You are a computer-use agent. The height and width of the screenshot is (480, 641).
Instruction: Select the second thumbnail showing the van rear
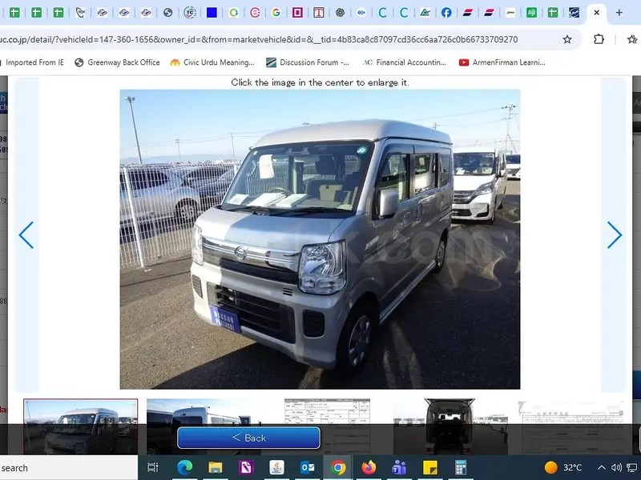tap(204, 426)
